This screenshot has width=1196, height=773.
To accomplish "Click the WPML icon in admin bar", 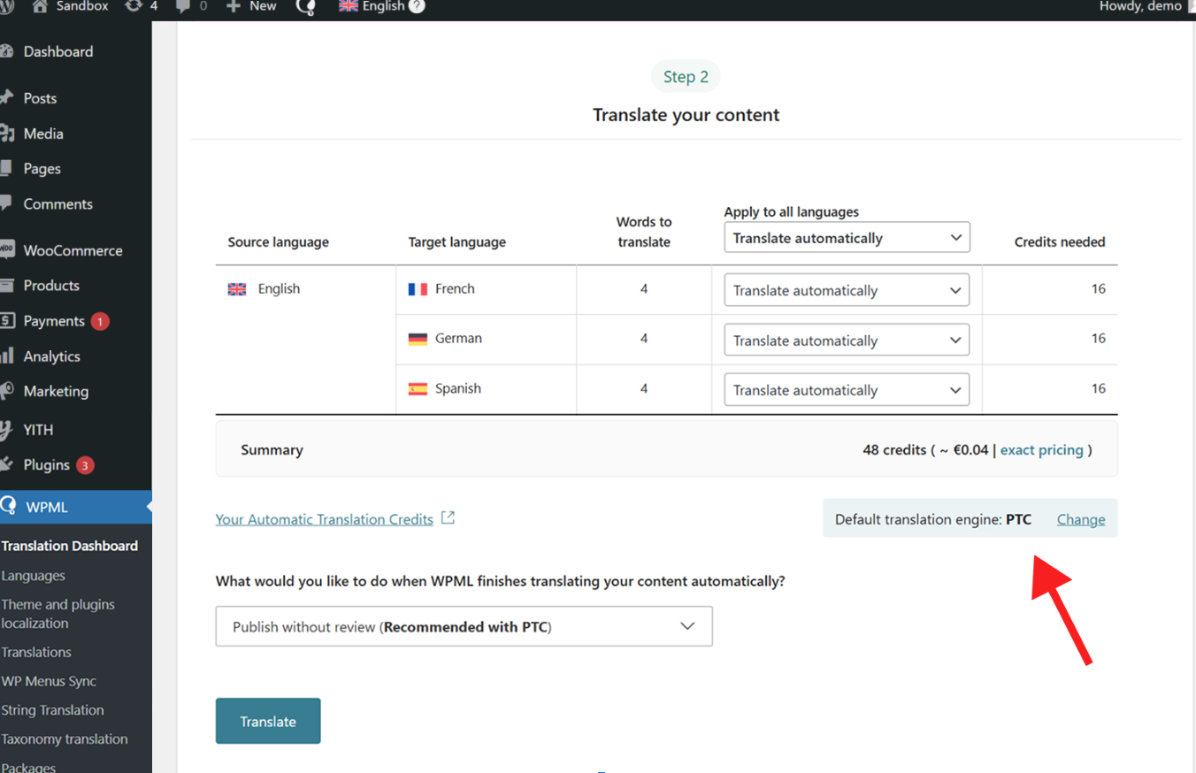I will (x=307, y=7).
